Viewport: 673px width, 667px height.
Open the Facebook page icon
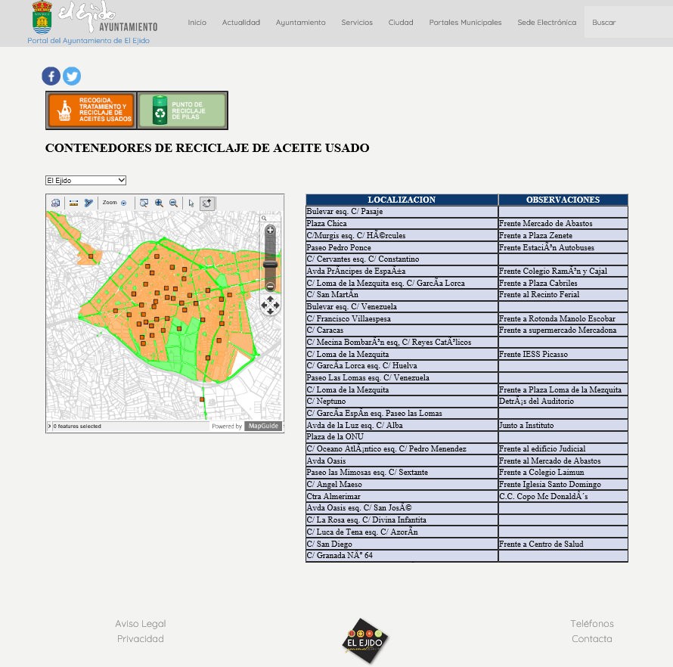51,76
